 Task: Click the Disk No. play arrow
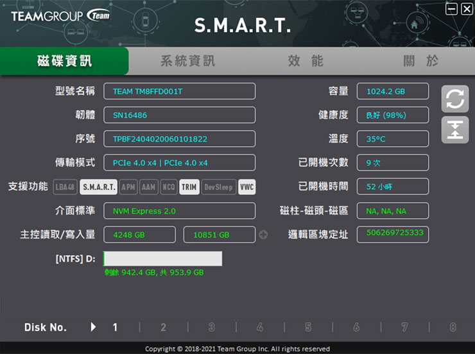coord(93,327)
